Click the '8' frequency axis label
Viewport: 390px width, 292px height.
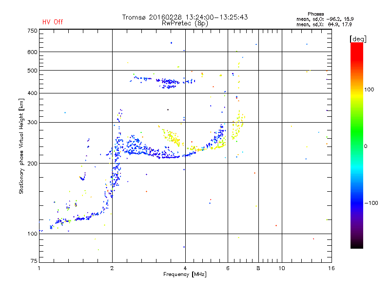tap(258, 268)
